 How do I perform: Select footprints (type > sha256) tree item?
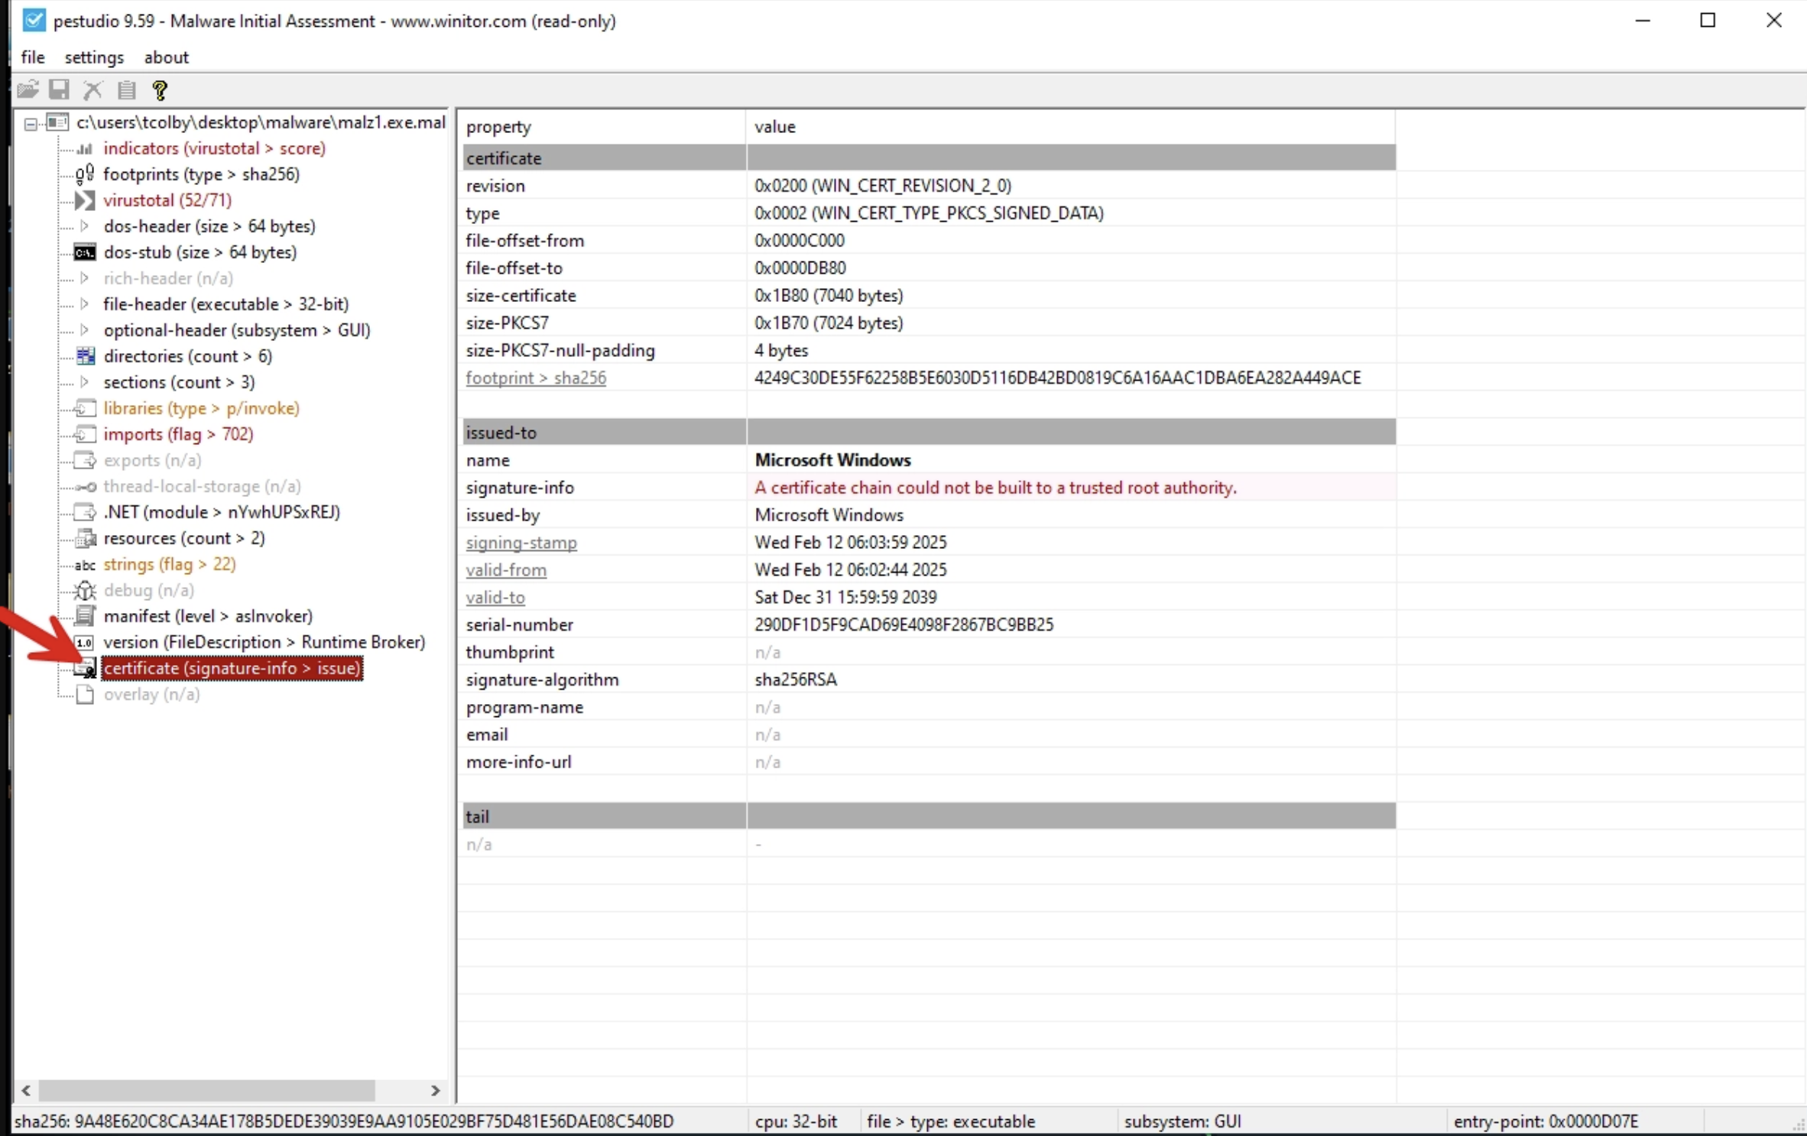point(202,174)
